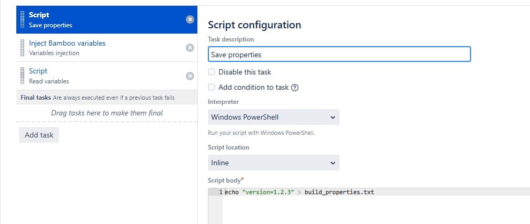Select the Inject Bamboo variables task
This screenshot has width=530, height=224.
coord(107,48)
